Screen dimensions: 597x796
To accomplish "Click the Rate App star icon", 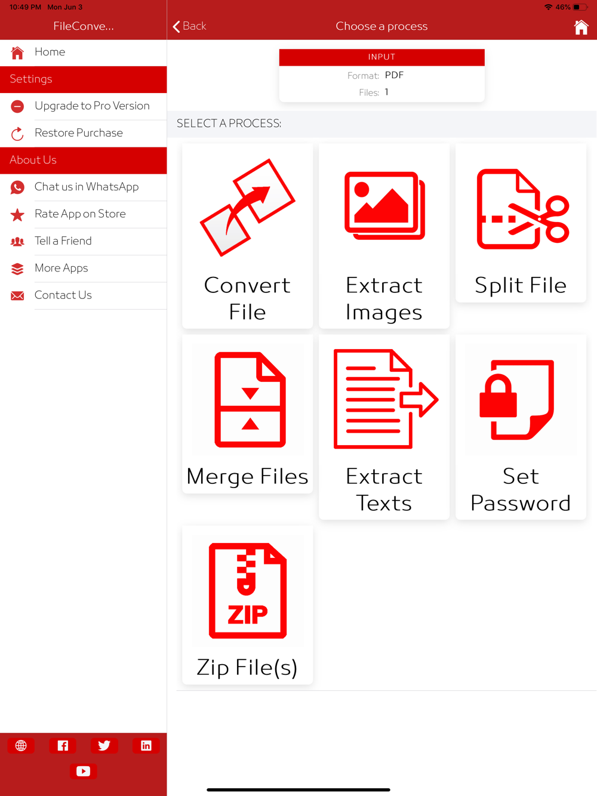I will 17,214.
